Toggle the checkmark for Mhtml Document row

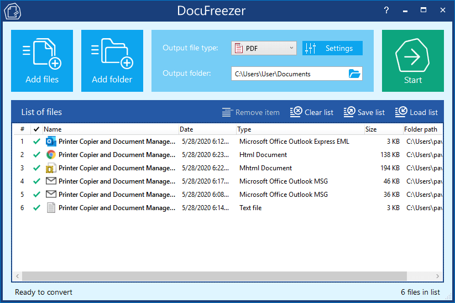[x=36, y=168]
